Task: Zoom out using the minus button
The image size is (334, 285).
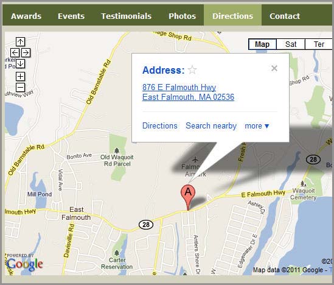Action: 21,87
